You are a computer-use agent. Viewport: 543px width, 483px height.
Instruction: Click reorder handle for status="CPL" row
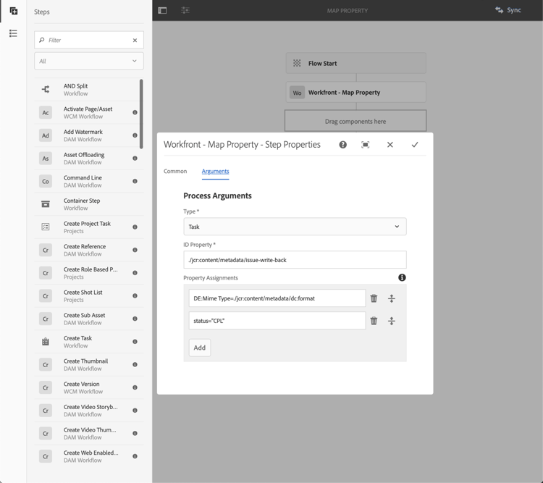coord(391,321)
